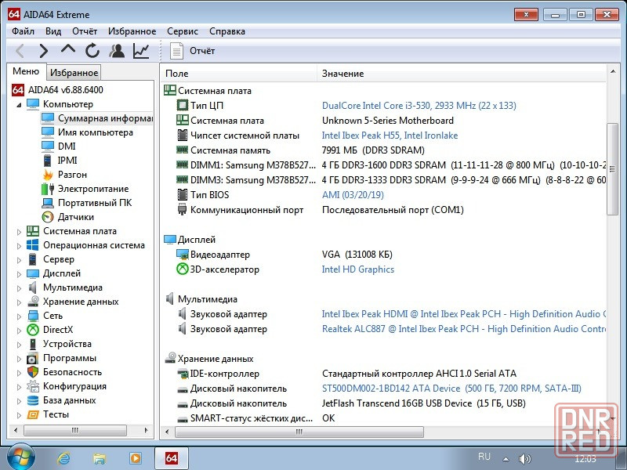Click the Отчёт report document icon
Image resolution: width=627 pixels, height=470 pixels.
pos(176,51)
